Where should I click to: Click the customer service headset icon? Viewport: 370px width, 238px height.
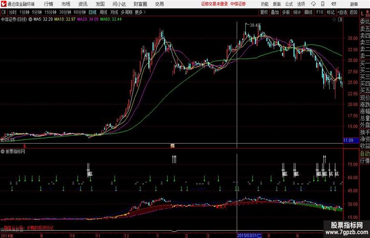(x=313, y=4)
